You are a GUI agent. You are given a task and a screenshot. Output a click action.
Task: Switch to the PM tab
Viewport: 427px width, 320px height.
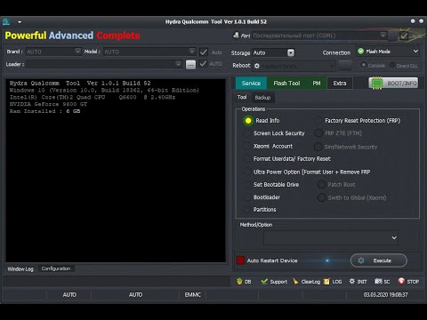[x=317, y=84]
